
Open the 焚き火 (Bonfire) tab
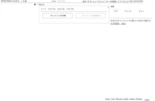click(42, 5)
